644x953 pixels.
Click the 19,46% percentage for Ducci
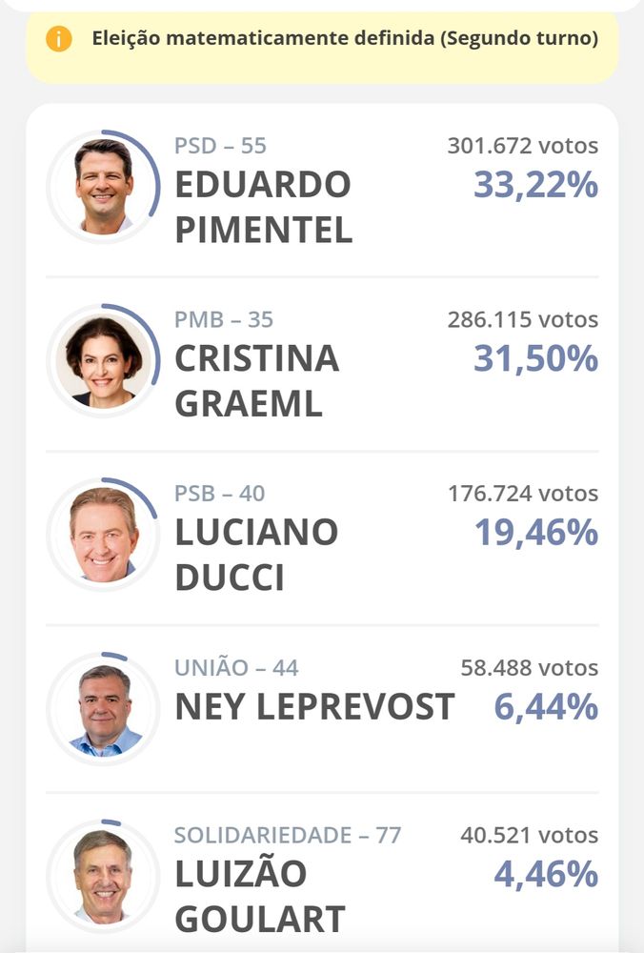pyautogui.click(x=536, y=533)
